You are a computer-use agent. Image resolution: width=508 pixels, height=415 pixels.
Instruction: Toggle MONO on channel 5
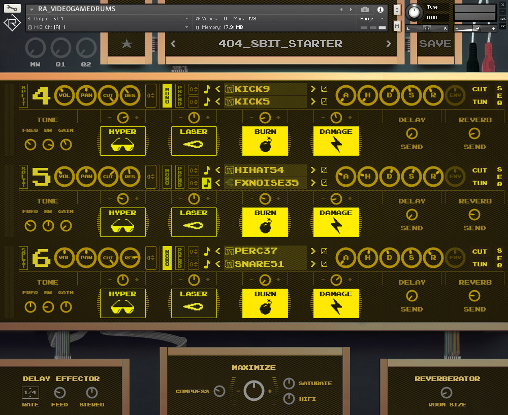167,177
